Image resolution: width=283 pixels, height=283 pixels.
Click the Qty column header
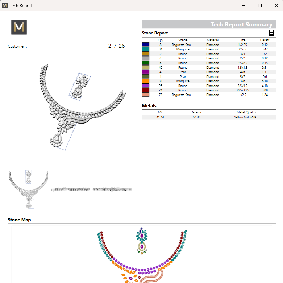point(161,40)
